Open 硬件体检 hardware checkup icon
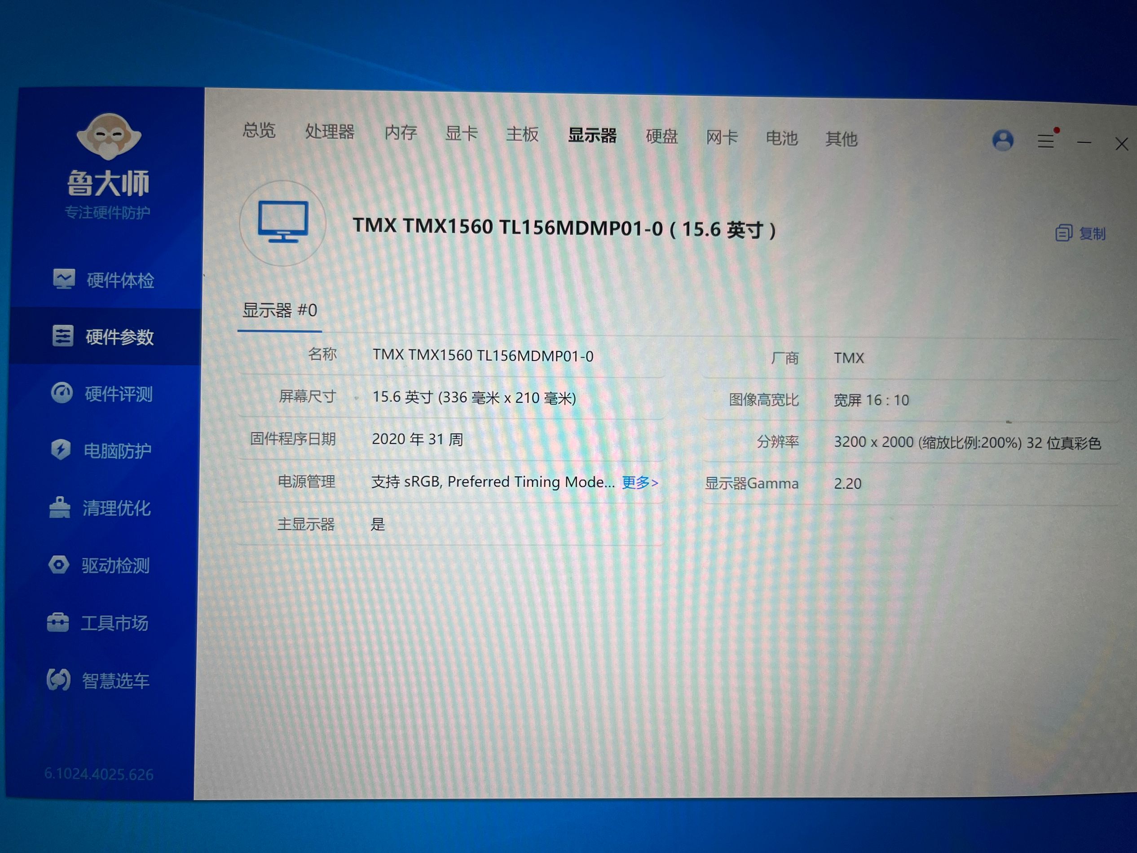The image size is (1137, 853). click(x=64, y=279)
